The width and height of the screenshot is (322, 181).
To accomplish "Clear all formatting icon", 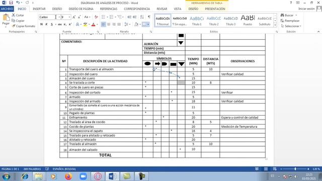I will 96,17.
